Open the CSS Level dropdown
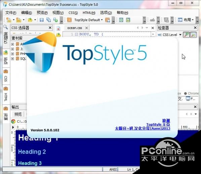The height and width of the screenshot is (174, 201). click(x=180, y=35)
